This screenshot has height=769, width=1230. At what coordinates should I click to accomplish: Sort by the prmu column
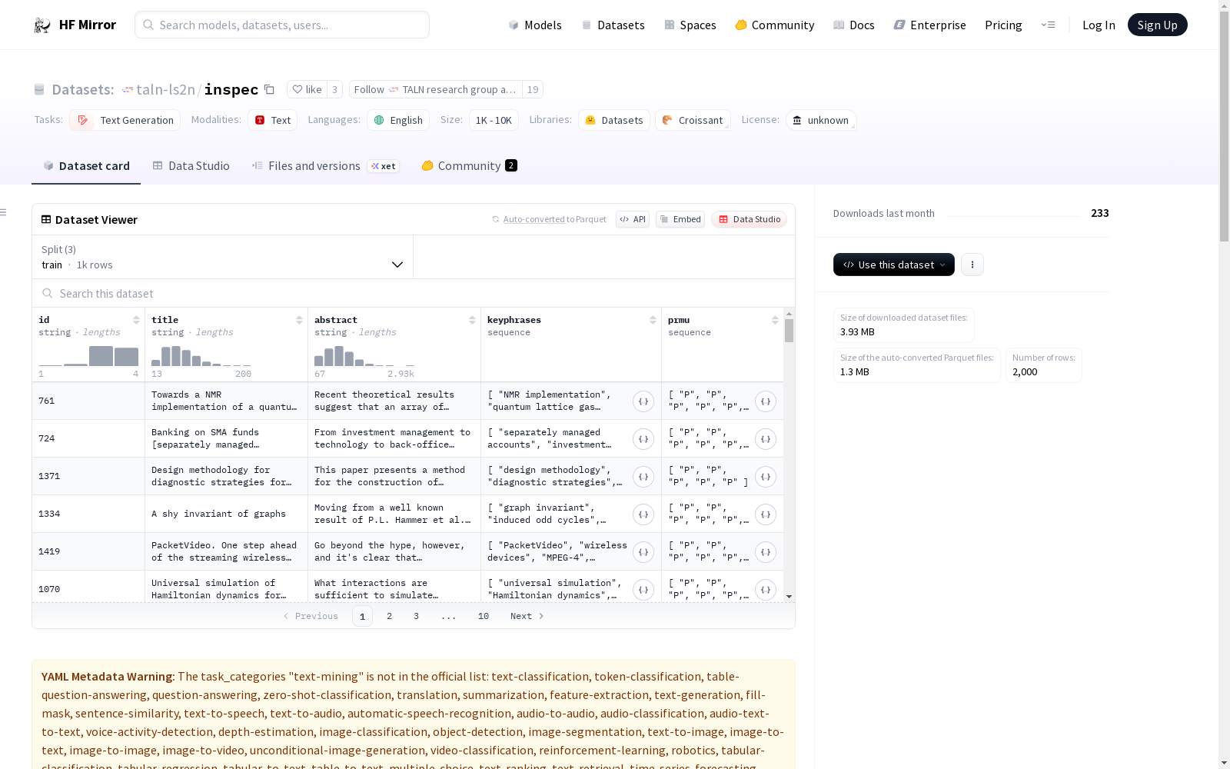[775, 320]
